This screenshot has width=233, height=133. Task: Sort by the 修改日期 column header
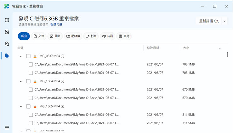pos(153,48)
